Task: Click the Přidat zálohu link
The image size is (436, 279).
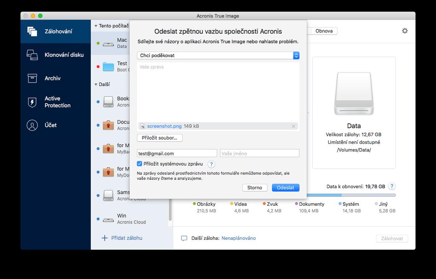Action: pos(127,238)
